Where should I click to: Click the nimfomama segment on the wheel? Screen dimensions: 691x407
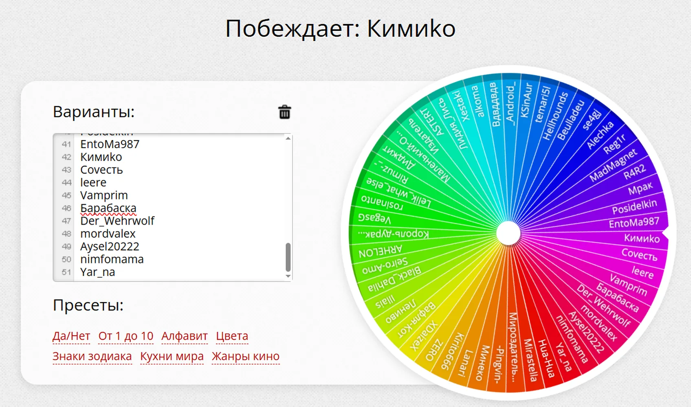pos(572,339)
